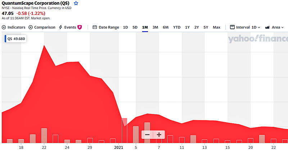Viewport: 288px width, 151px height.
Task: Zoom in the chart with plus button
Action: point(159,134)
